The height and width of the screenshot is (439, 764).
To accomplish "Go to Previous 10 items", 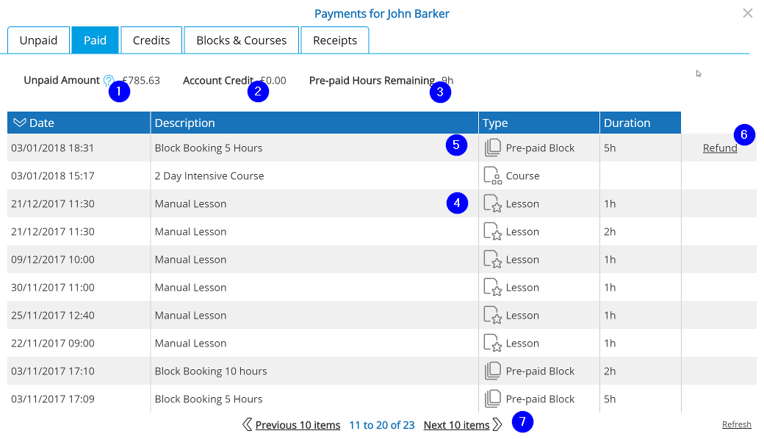I will pyautogui.click(x=298, y=425).
